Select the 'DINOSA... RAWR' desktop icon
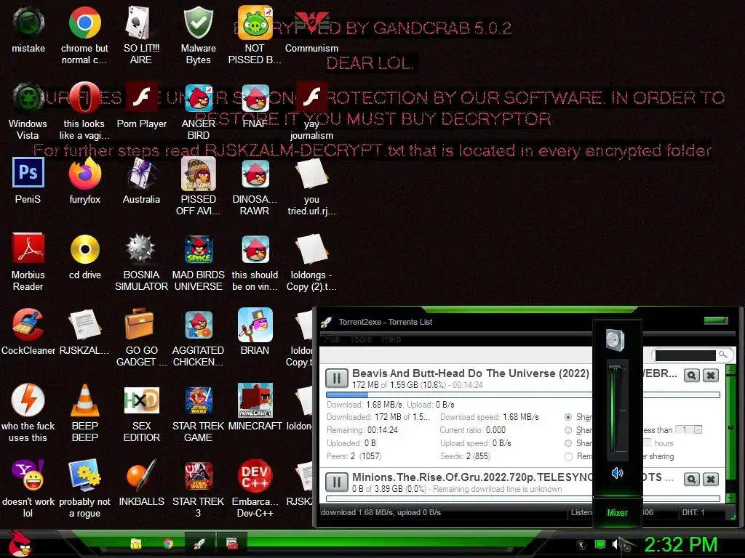Image resolution: width=745 pixels, height=558 pixels. (x=255, y=187)
